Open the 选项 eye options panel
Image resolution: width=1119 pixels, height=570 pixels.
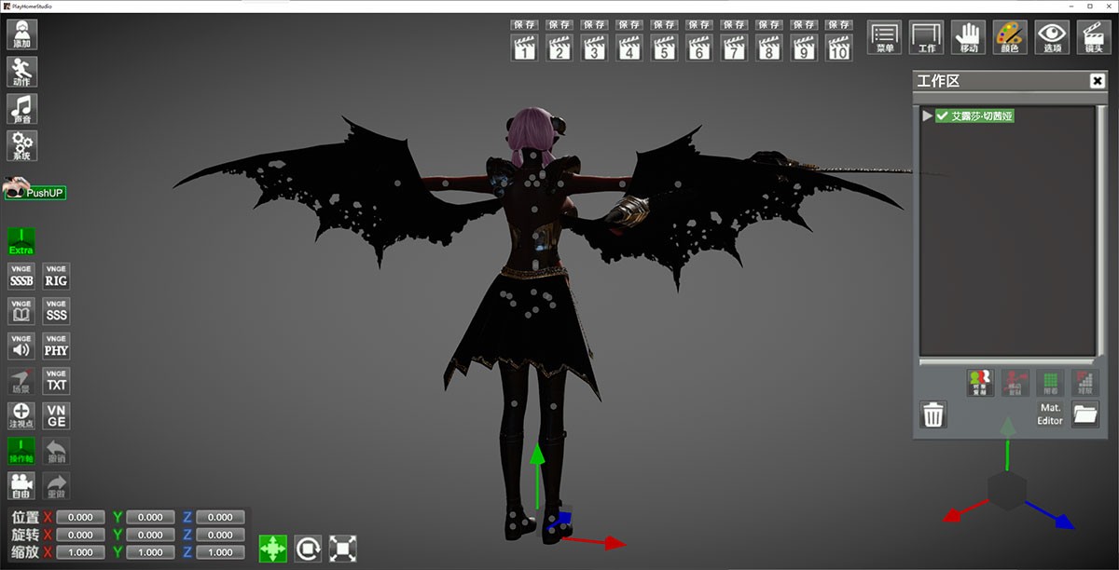click(x=1053, y=38)
